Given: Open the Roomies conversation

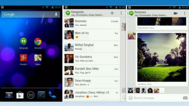Looking at the screenshot, I should [x=92, y=23].
